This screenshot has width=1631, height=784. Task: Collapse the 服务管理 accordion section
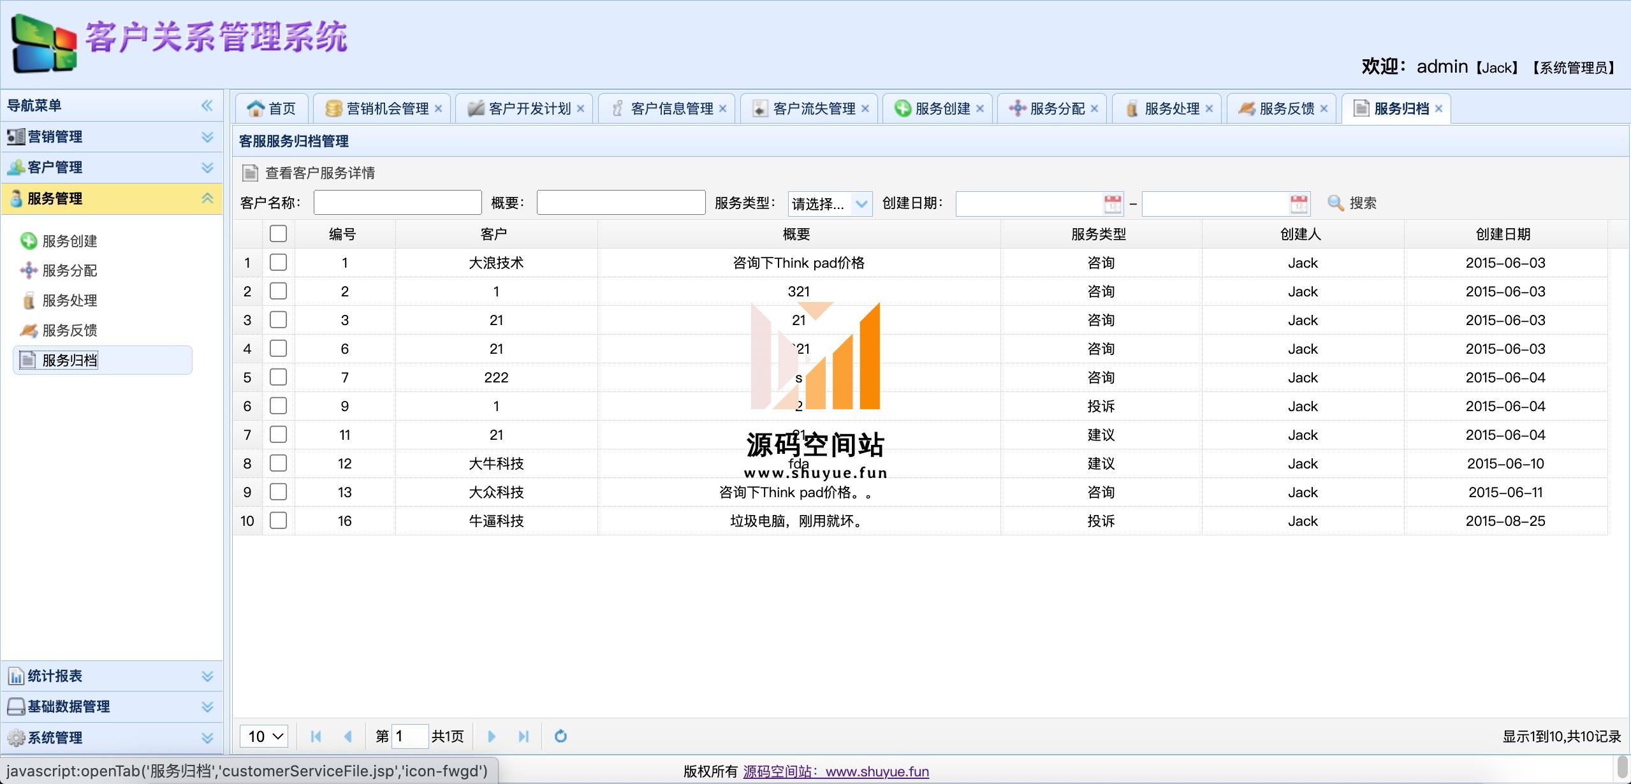coord(207,198)
